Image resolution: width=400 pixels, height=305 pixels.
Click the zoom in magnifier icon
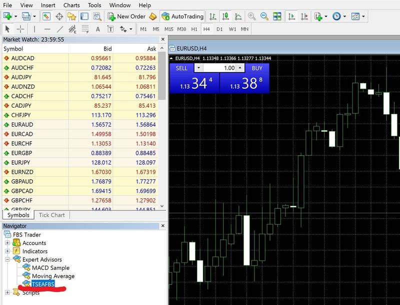(x=251, y=17)
